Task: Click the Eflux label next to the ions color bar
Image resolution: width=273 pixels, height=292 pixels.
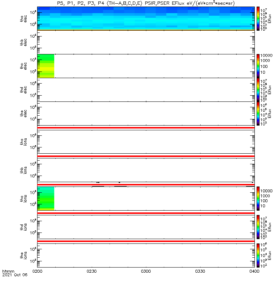Action: point(270,255)
